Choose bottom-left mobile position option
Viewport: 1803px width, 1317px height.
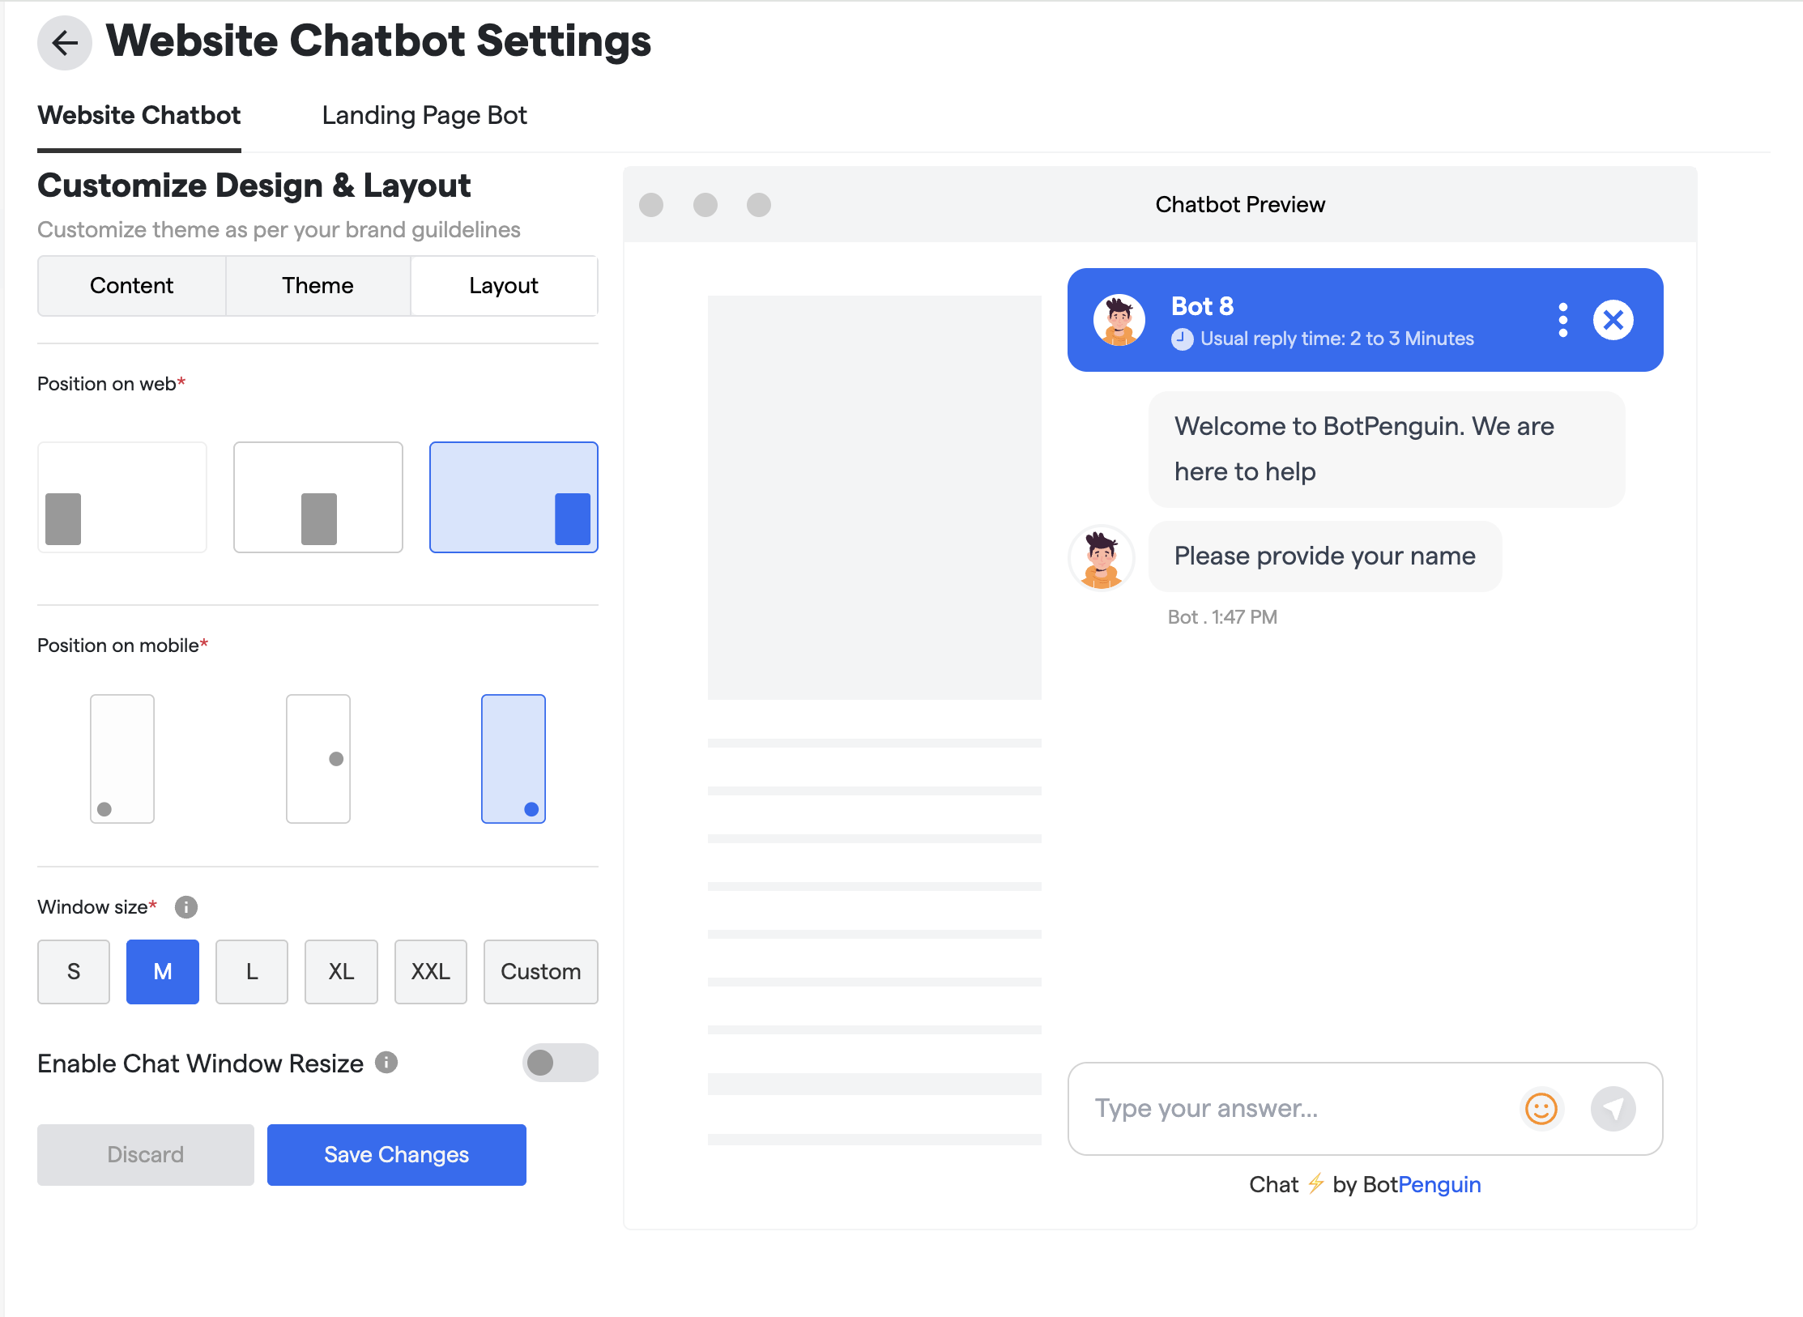122,759
